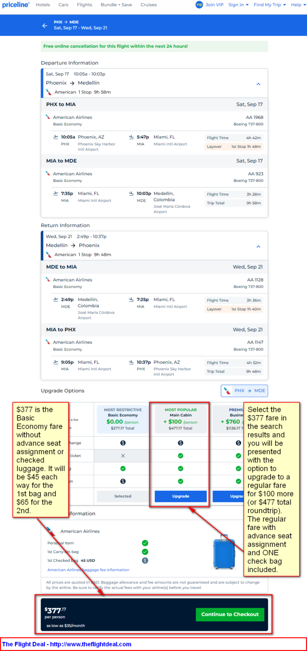The width and height of the screenshot is (307, 651).
Task: Click flight number AA 1128
Action: coord(256,280)
